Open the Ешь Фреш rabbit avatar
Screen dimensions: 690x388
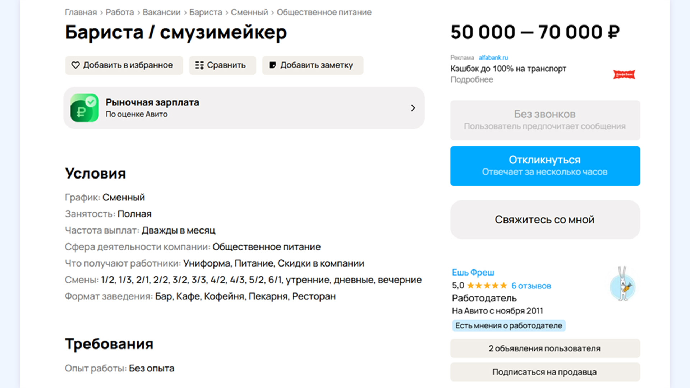coord(622,286)
